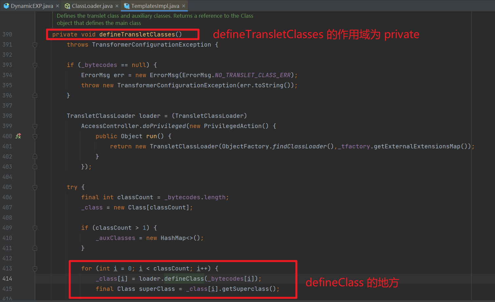Collapse the throws clause using the fold arrow at line 391
Viewport: 495px width, 302px height.
pyautogui.click(x=35, y=45)
